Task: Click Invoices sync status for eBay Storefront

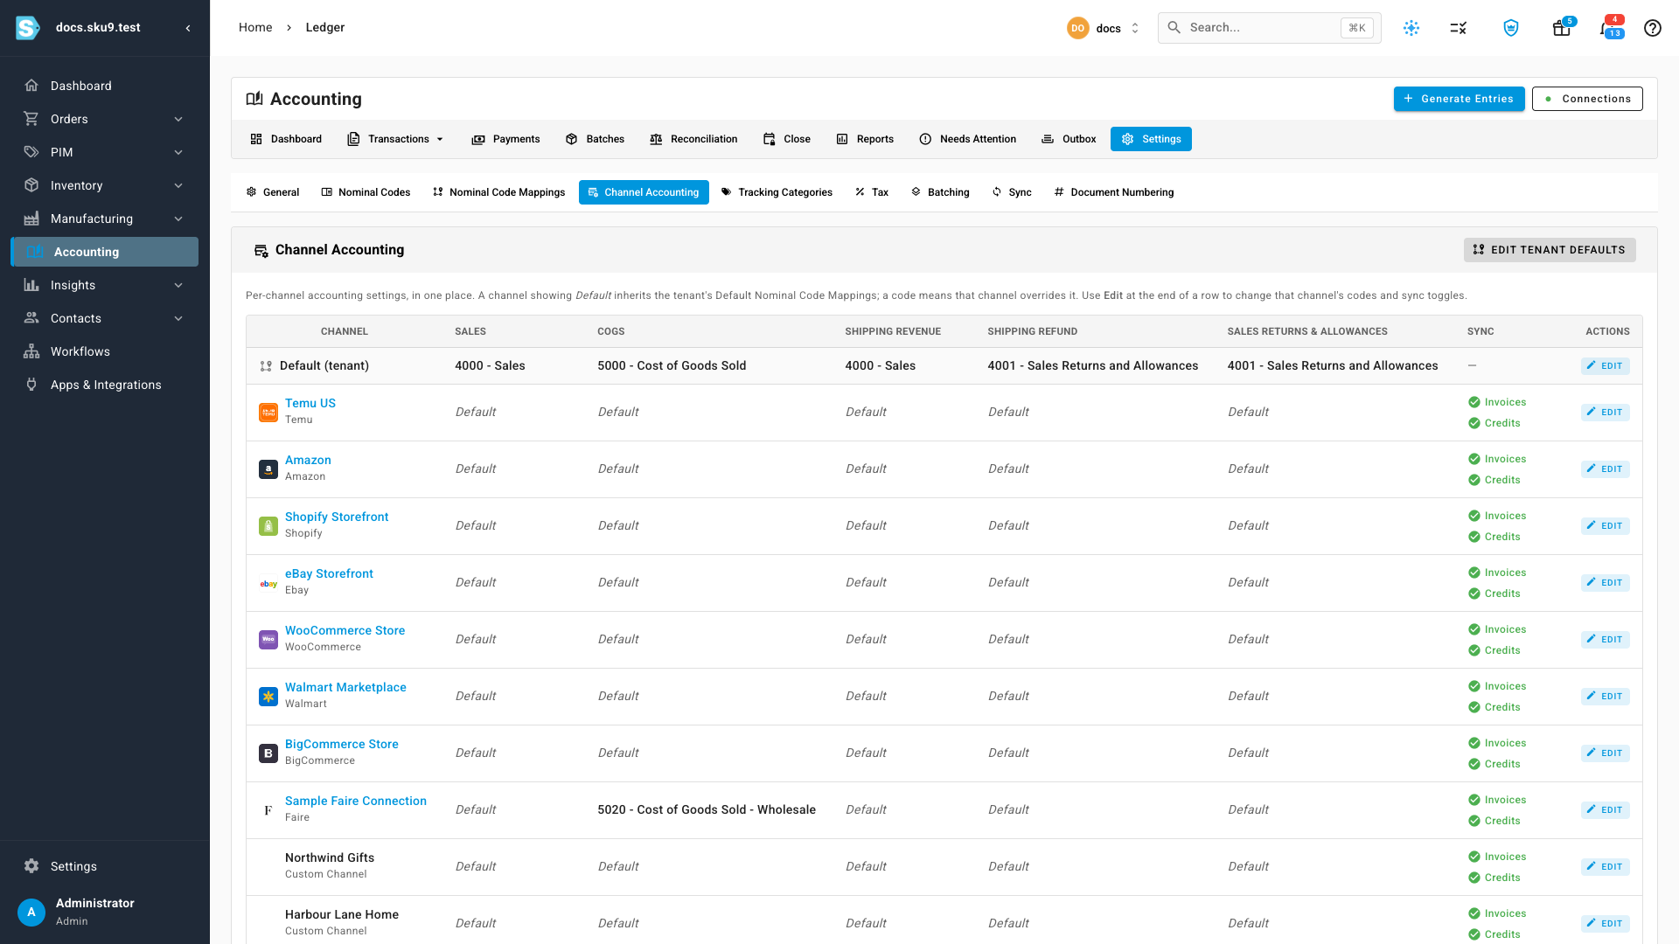Action: 1497,573
